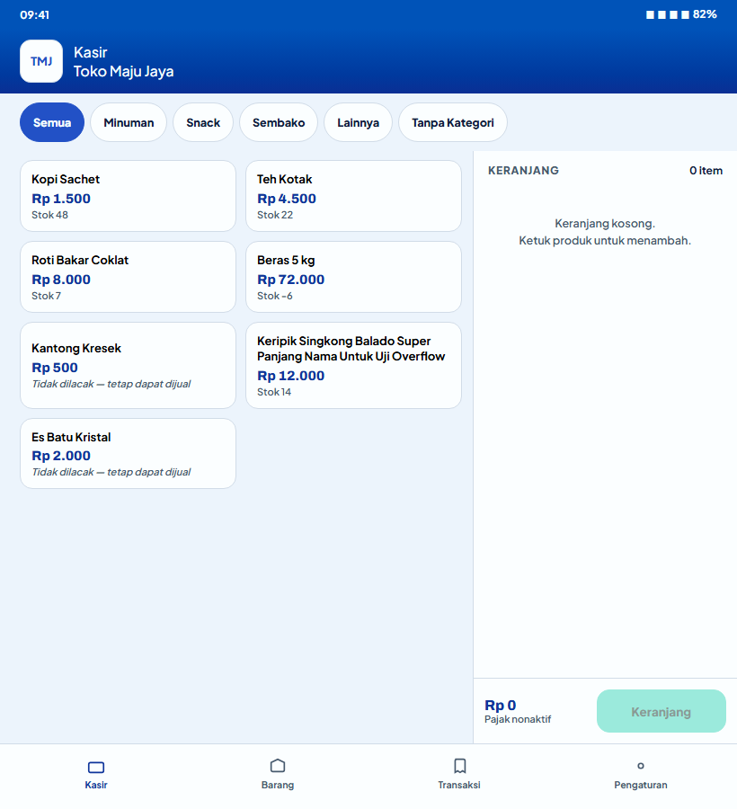
Task: Open the Pengaturan circle icon
Action: 641,766
